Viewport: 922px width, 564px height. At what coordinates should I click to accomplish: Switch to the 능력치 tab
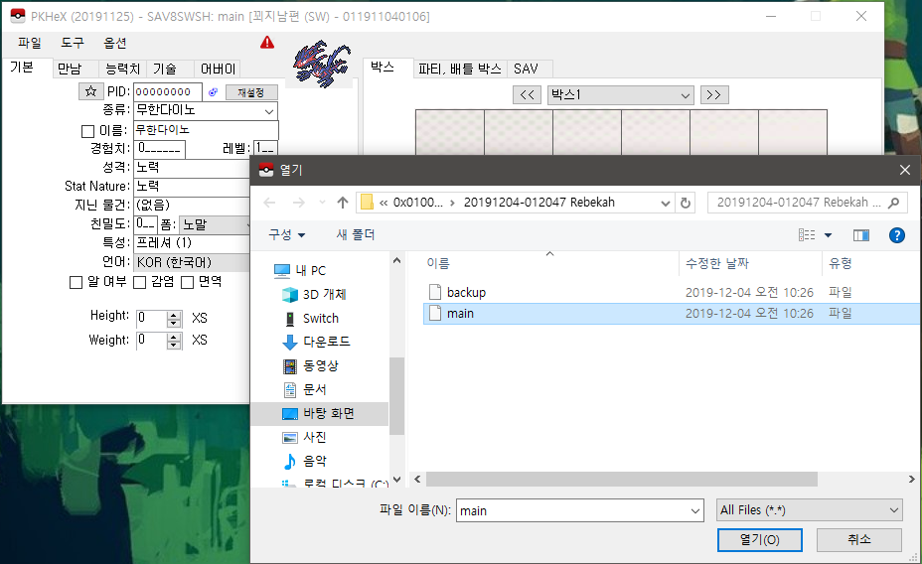click(x=122, y=69)
